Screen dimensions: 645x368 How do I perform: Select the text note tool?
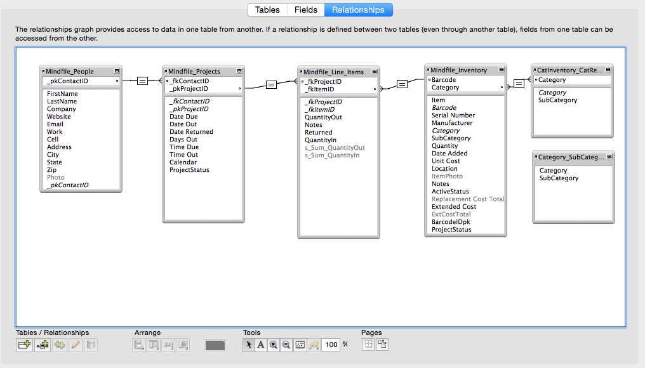261,345
